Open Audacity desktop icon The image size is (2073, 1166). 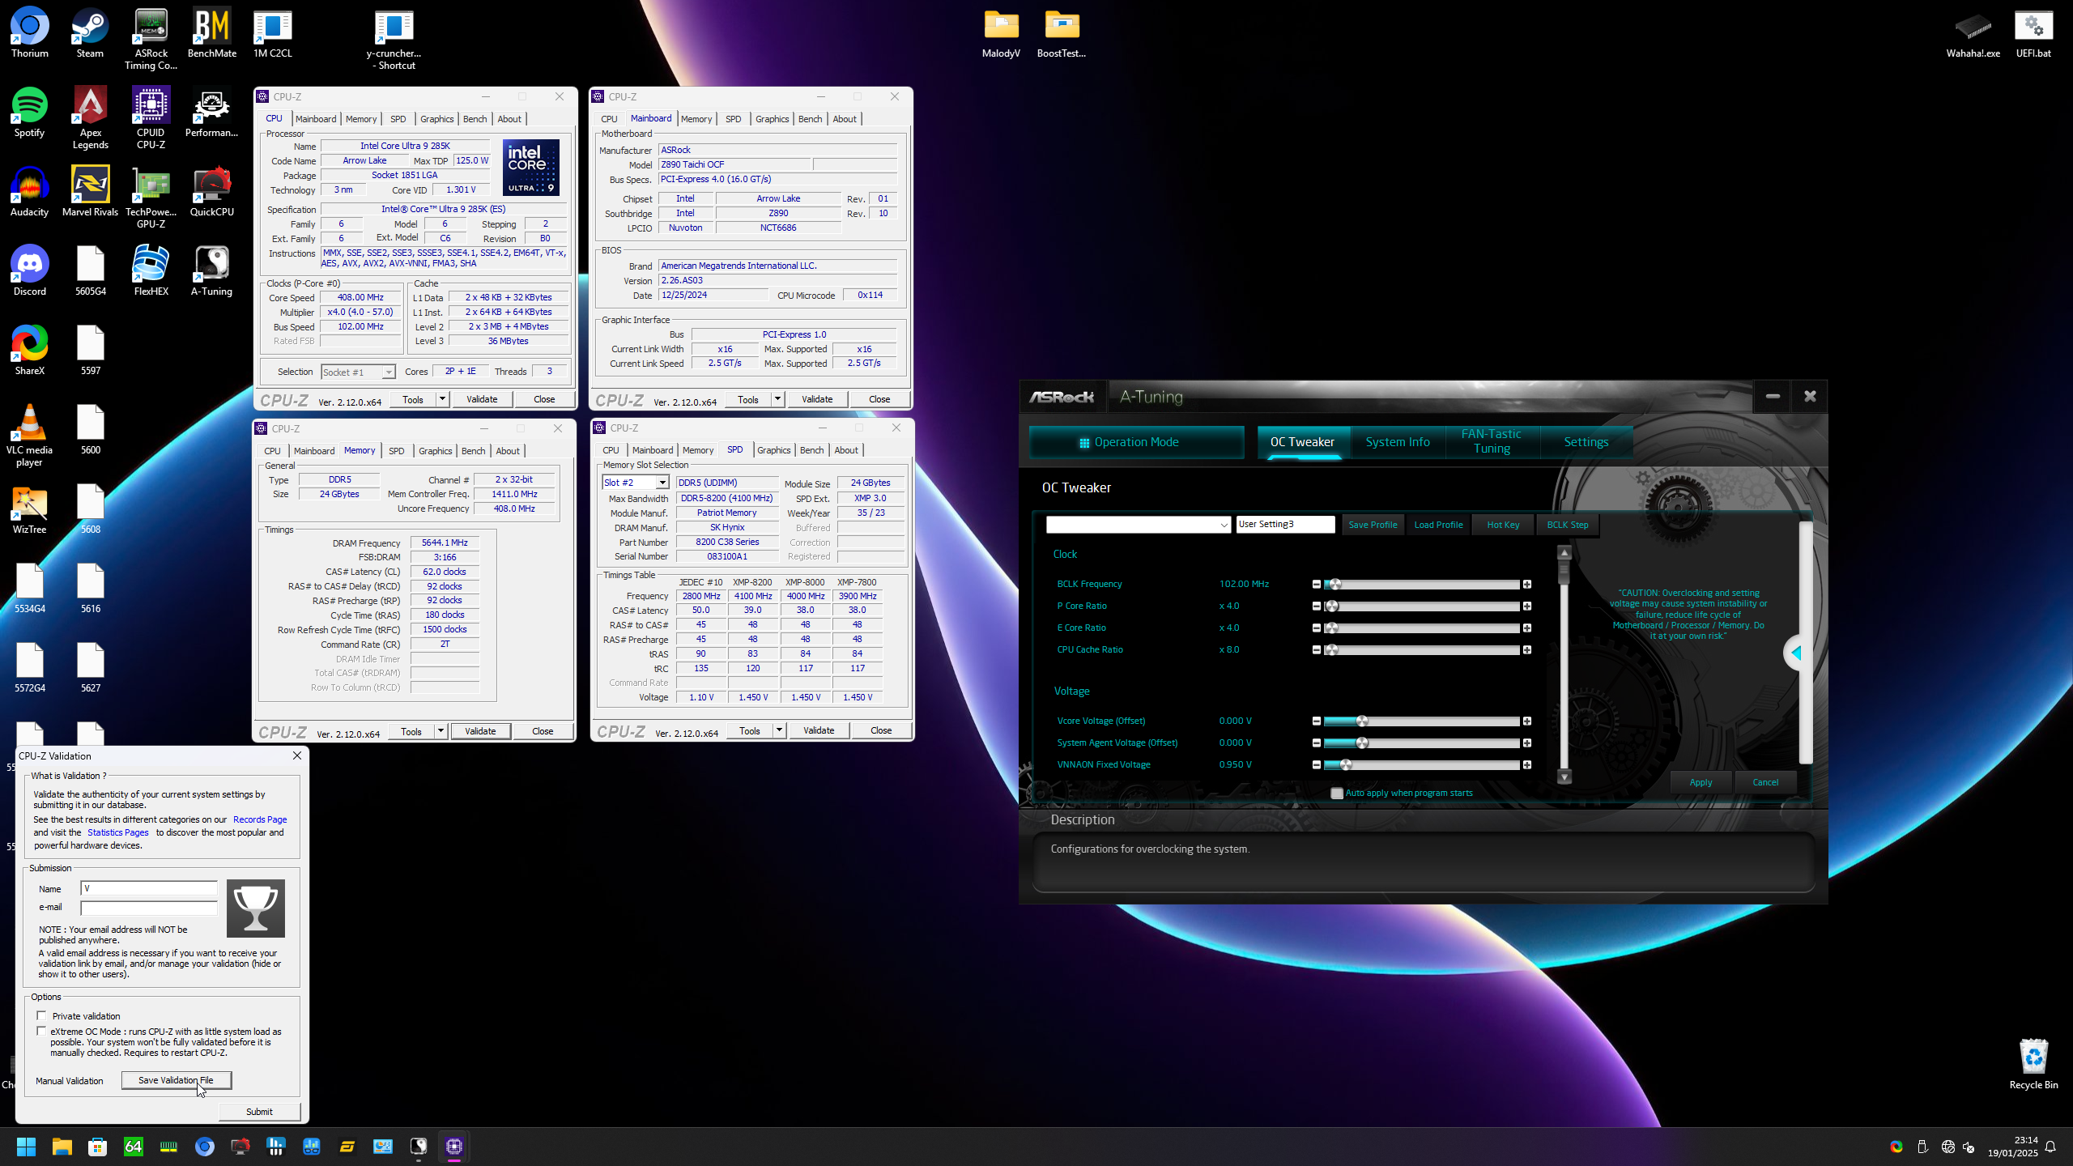coord(30,192)
